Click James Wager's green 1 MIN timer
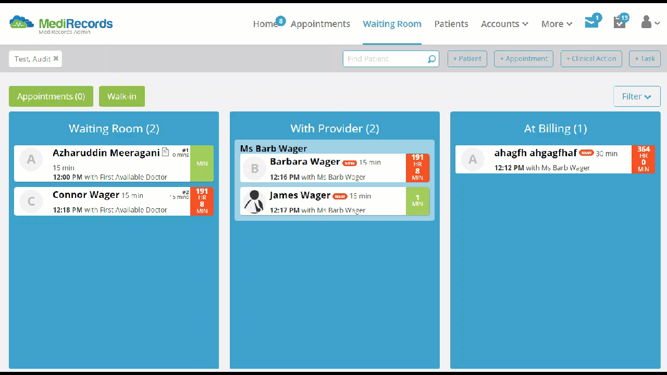This screenshot has height=375, width=667. 417,201
